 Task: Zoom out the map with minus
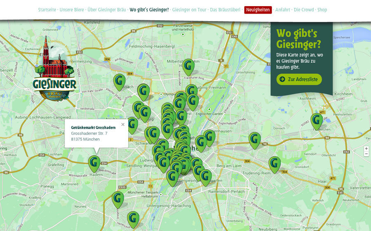click(x=366, y=154)
